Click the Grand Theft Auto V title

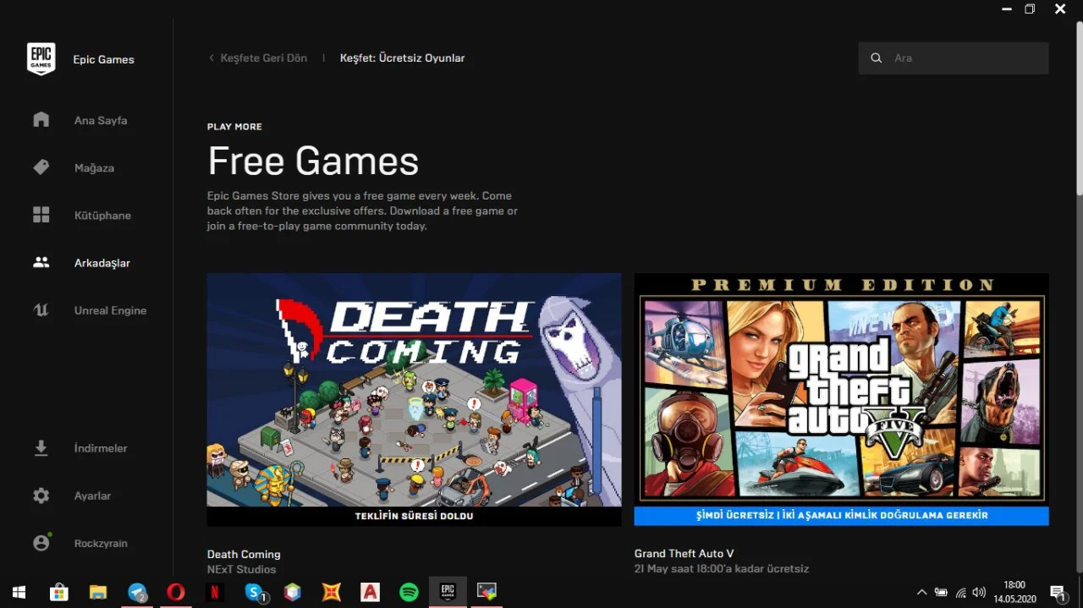pyautogui.click(x=684, y=554)
